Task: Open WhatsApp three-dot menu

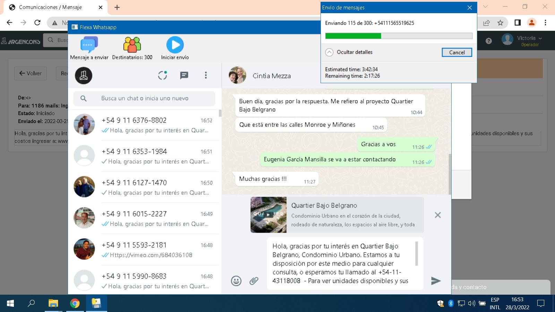Action: point(206,75)
